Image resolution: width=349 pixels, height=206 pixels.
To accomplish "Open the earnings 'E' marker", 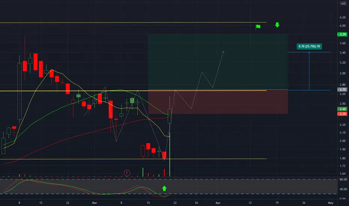I will click(127, 173).
